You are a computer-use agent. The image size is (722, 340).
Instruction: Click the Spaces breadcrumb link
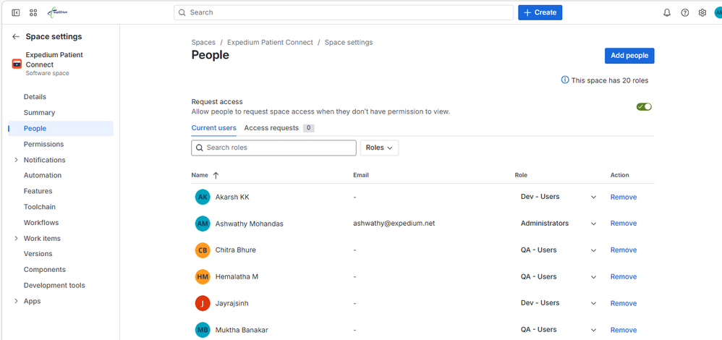(203, 43)
